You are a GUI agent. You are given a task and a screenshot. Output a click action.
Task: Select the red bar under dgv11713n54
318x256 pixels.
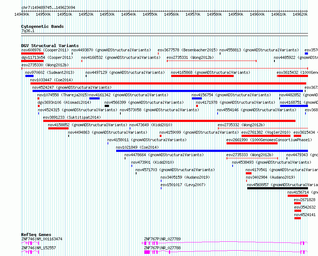(32, 61)
